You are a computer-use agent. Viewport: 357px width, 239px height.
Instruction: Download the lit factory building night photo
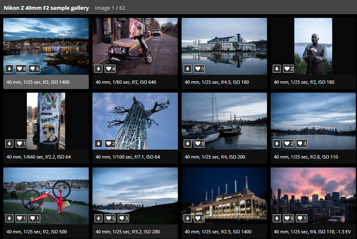[x=188, y=218]
